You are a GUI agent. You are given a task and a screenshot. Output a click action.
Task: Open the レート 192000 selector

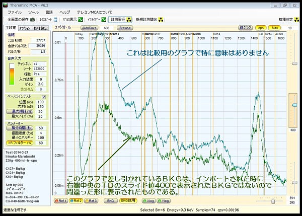click(40, 69)
